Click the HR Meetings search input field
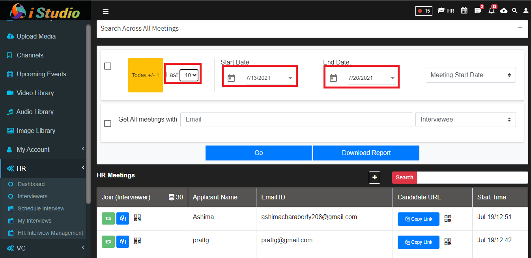Viewport: 531px width, 258px height. [472, 177]
